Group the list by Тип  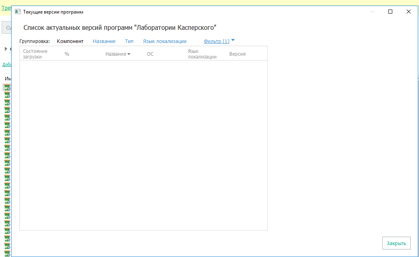[129, 41]
